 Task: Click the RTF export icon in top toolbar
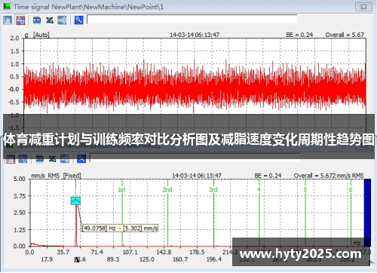[x=37, y=20]
